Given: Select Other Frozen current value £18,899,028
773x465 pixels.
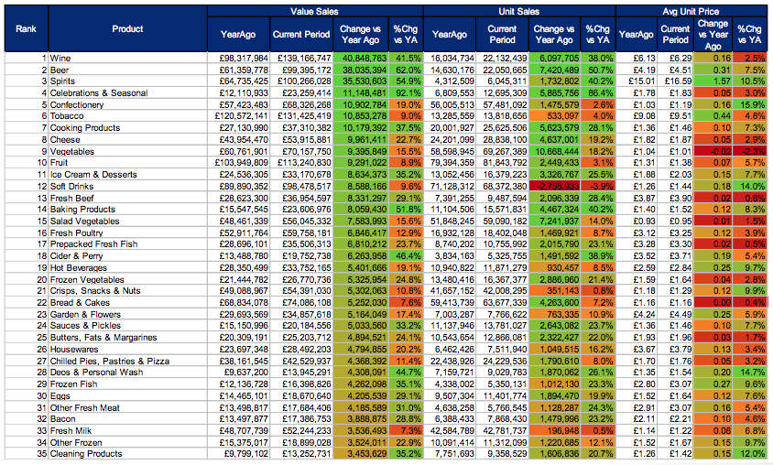Looking at the screenshot, I should pos(301,442).
